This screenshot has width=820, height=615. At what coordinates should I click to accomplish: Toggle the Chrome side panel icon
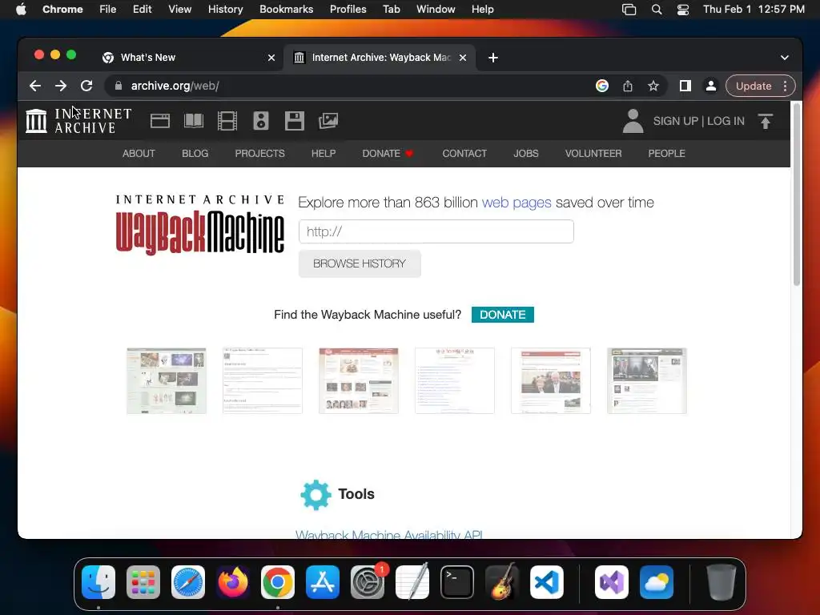(685, 86)
